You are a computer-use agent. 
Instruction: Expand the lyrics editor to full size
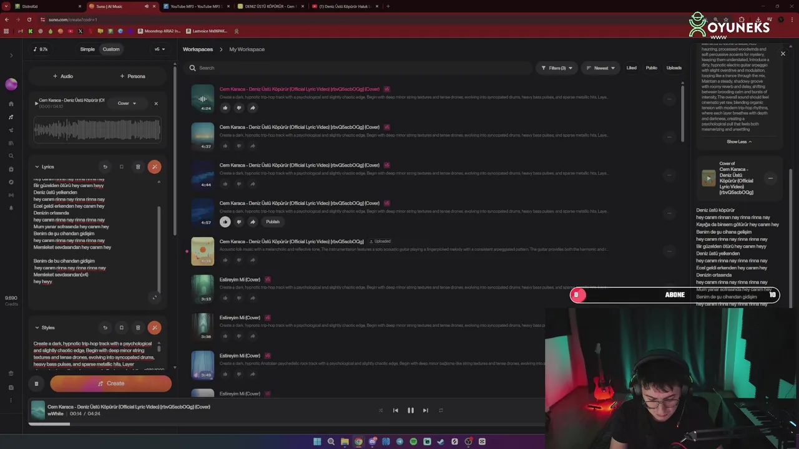coord(155,297)
